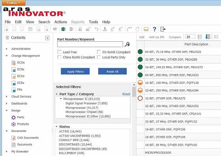221x156 pixels.
Task: Open PRs in the Contents tree
Action: 20,89
